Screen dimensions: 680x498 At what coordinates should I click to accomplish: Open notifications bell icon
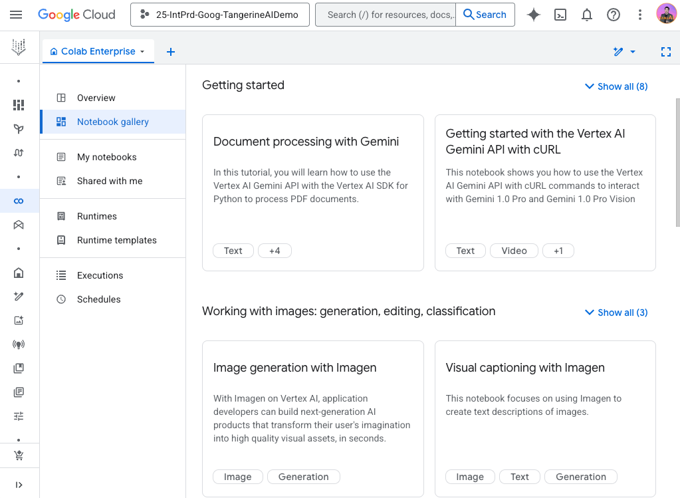point(587,15)
